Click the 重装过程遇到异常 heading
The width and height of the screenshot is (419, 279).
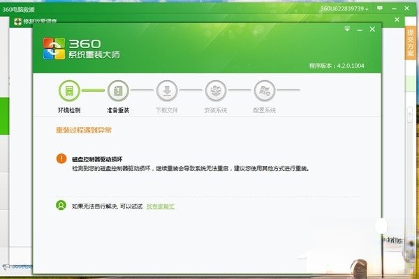[x=84, y=130]
